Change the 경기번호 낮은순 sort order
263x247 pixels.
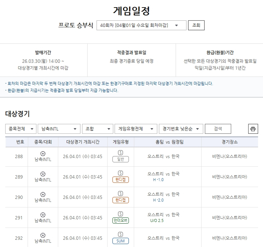[x=181, y=129]
